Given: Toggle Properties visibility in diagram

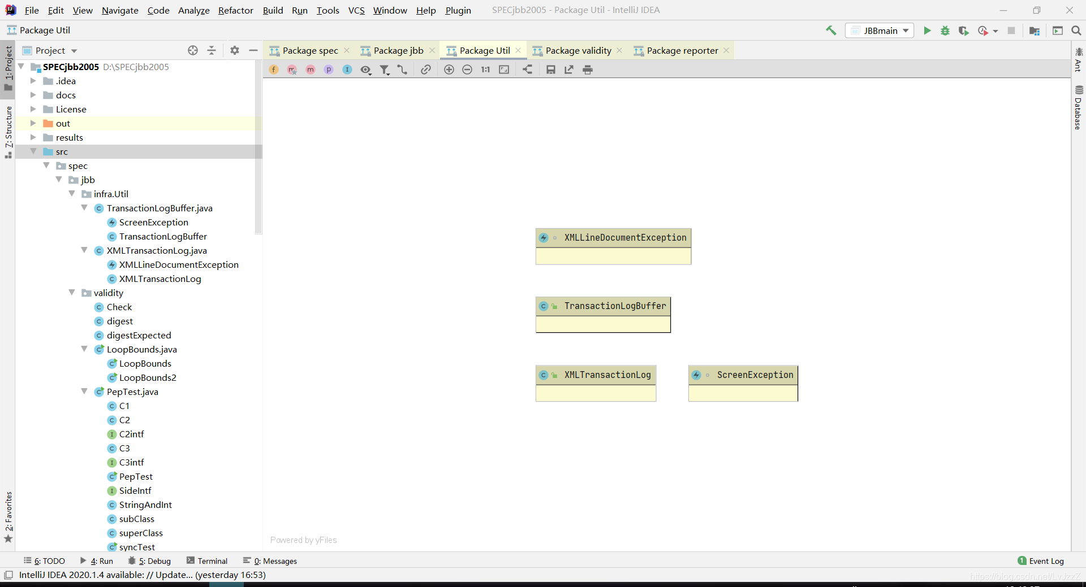Looking at the screenshot, I should pos(329,69).
